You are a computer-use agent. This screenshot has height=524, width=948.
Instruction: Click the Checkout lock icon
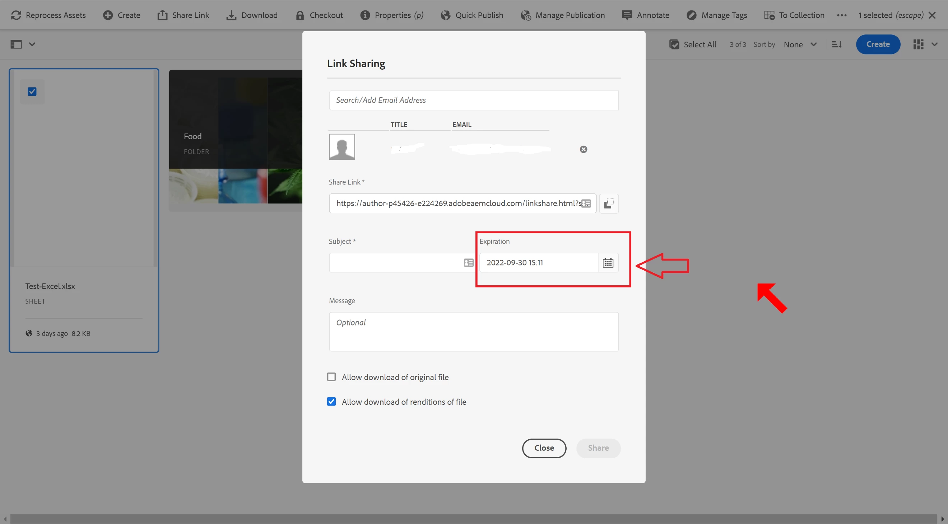[300, 15]
